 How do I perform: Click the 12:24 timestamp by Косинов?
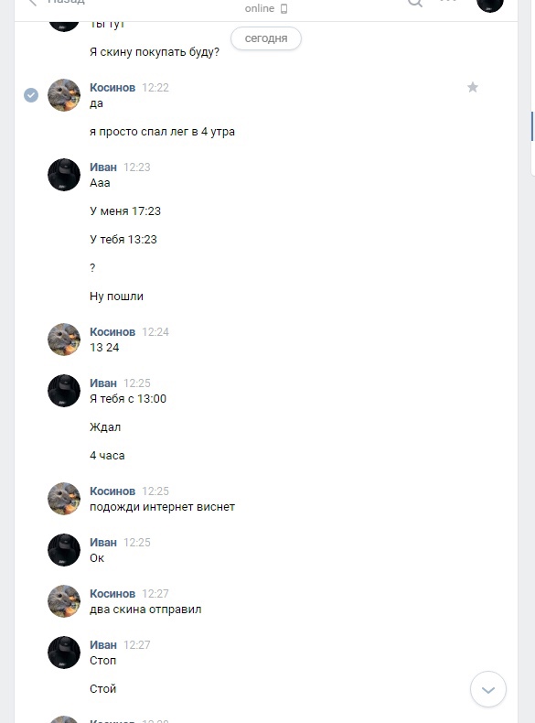pyautogui.click(x=155, y=332)
